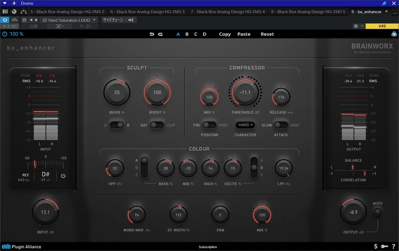Viewport: 399px width, 251px height.
Task: Select settings bank D
Action: (x=204, y=34)
